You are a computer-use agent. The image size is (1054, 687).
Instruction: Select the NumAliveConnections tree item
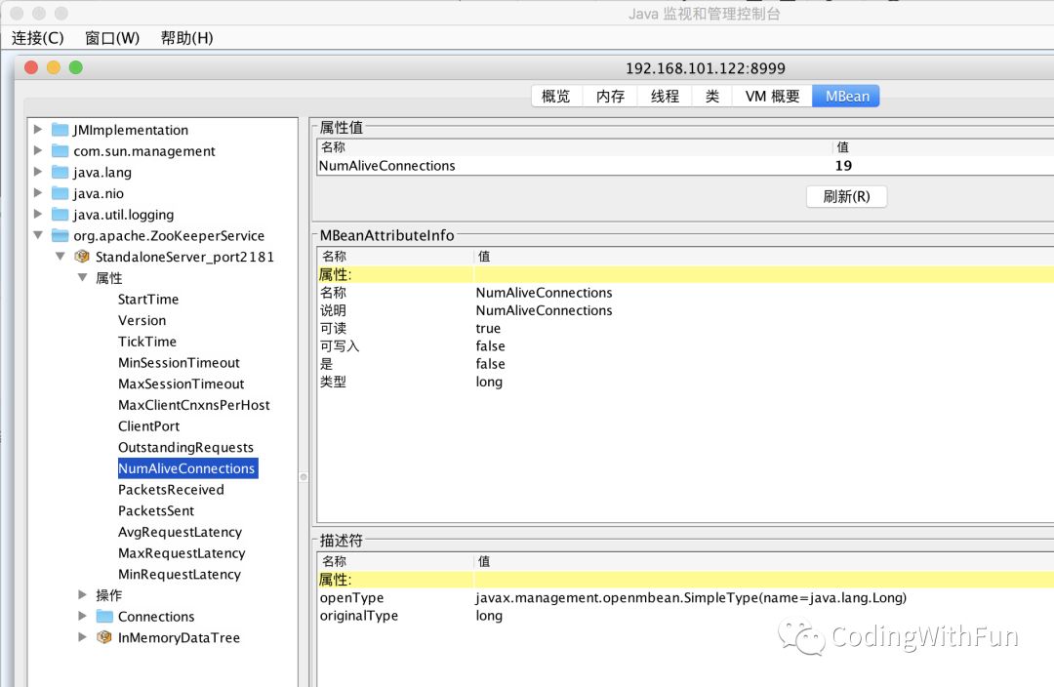(x=186, y=468)
